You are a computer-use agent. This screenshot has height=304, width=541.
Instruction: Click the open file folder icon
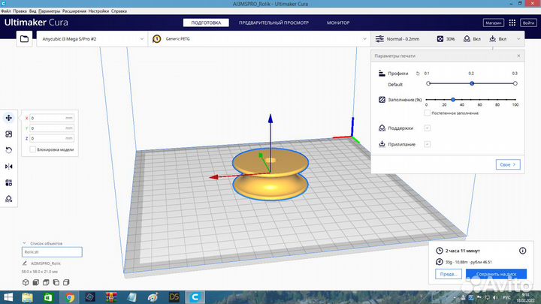[x=24, y=38]
